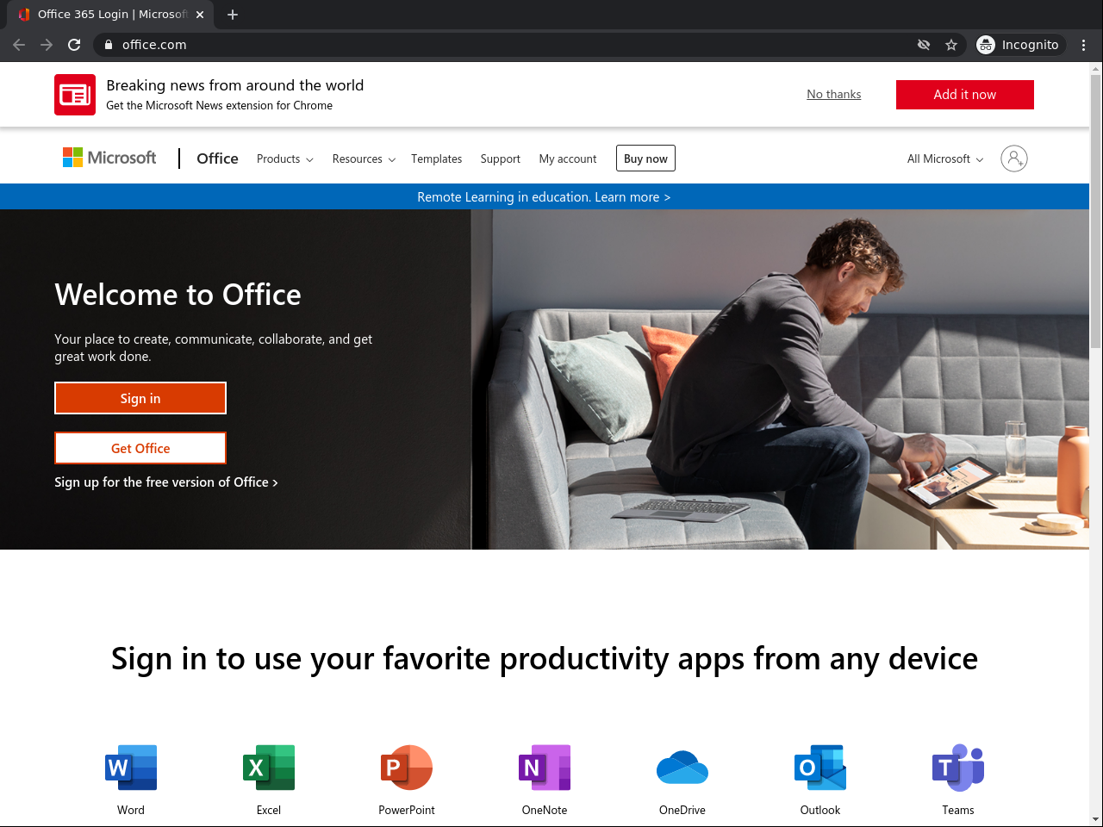Viewport: 1103px width, 827px height.
Task: Click the account sign-in avatar icon
Action: tap(1014, 159)
